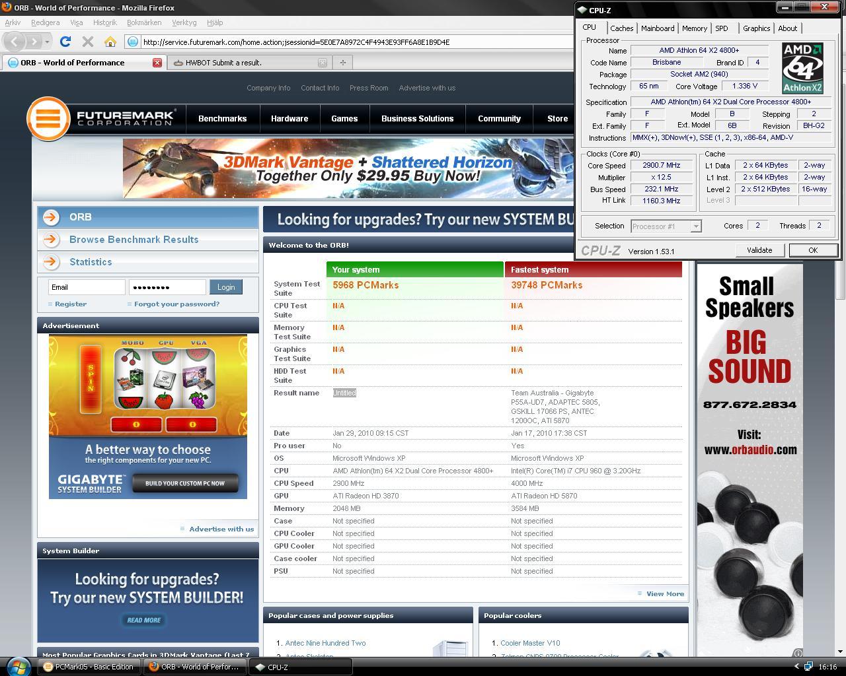Click the Press Room link
The image size is (846, 676).
pyautogui.click(x=369, y=88)
